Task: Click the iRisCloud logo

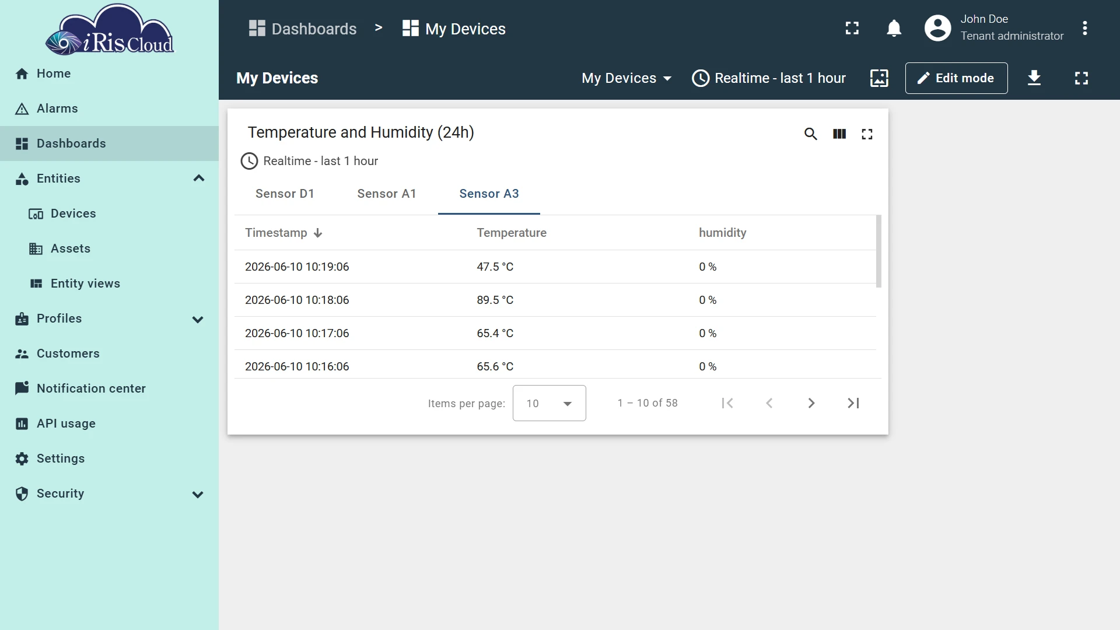Action: [110, 30]
